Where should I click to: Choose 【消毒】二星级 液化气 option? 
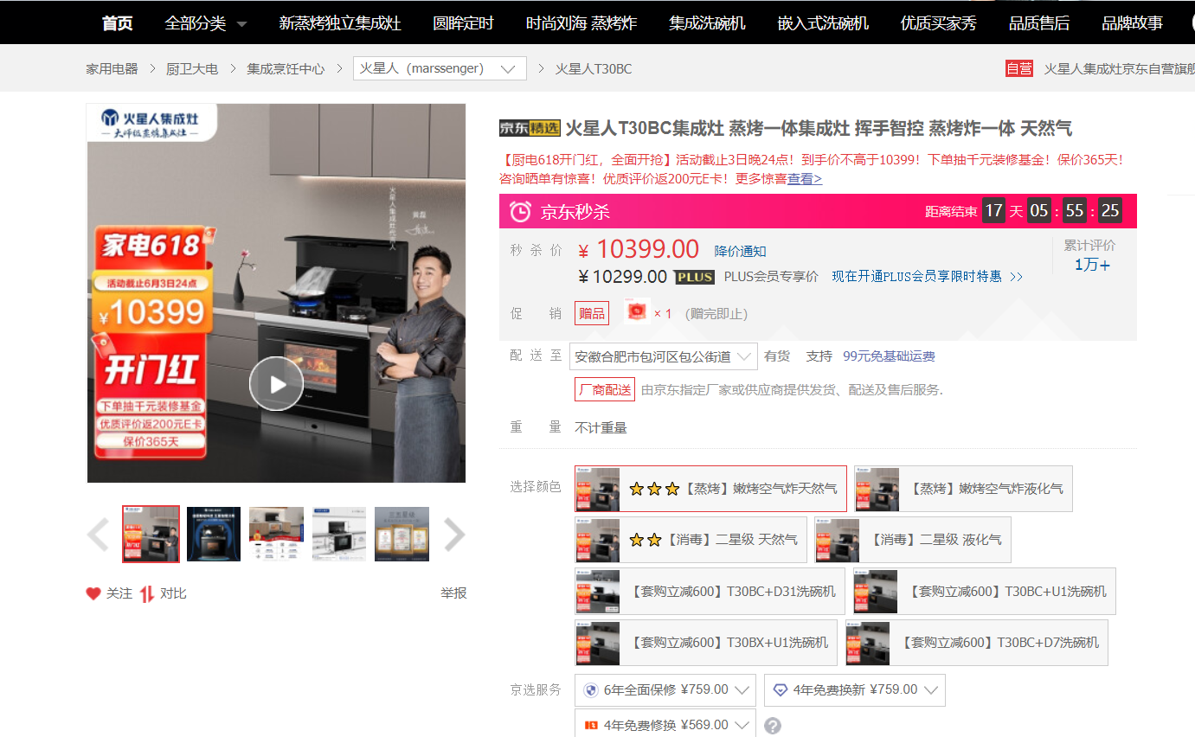[x=912, y=540]
